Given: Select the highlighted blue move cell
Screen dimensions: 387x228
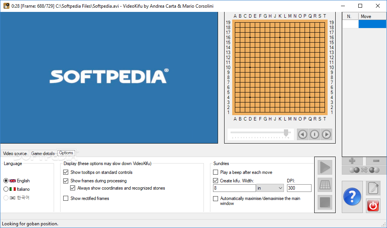Looking at the screenshot, I should (x=372, y=24).
